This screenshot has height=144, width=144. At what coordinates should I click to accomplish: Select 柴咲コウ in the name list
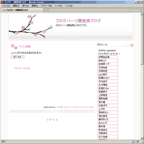tap(108, 61)
